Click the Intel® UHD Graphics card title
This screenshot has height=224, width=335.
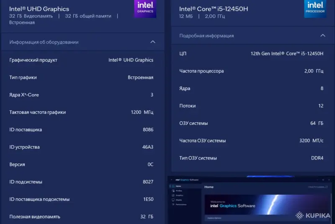pos(39,9)
